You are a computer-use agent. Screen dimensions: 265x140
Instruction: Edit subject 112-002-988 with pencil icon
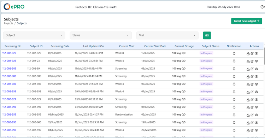coord(252,77)
